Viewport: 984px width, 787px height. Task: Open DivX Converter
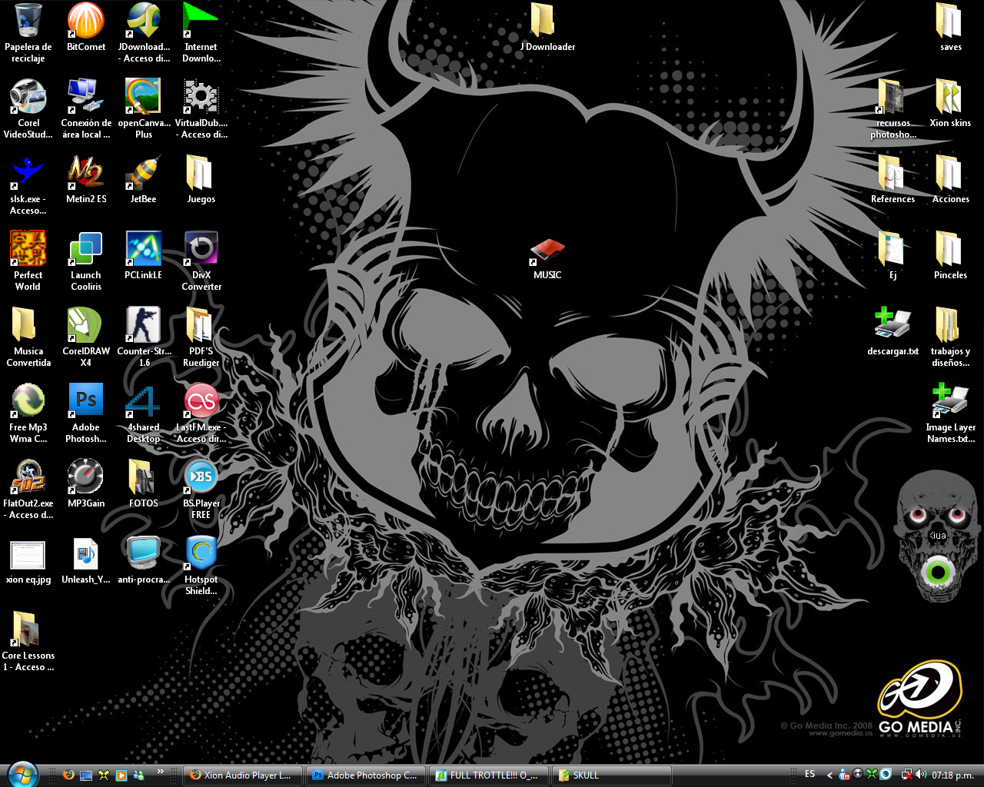(x=201, y=249)
